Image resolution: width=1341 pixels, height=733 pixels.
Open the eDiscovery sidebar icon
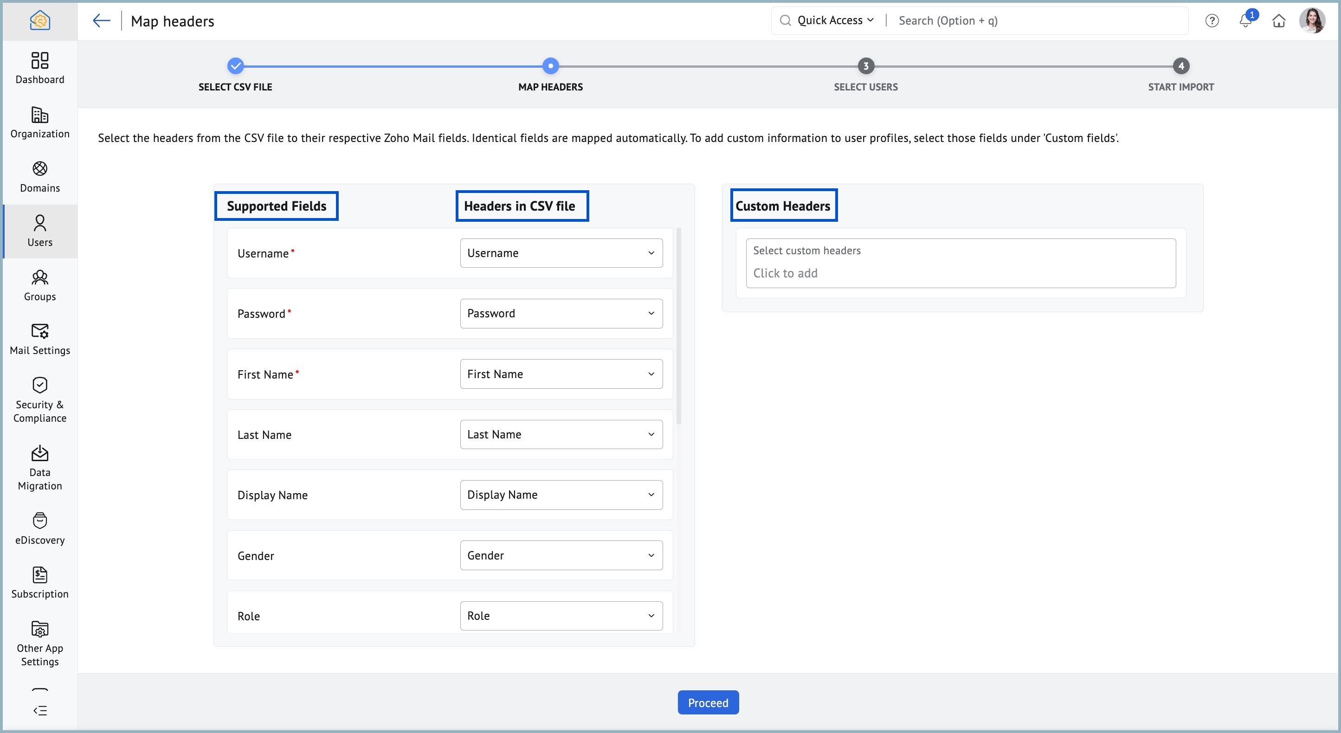coord(40,529)
